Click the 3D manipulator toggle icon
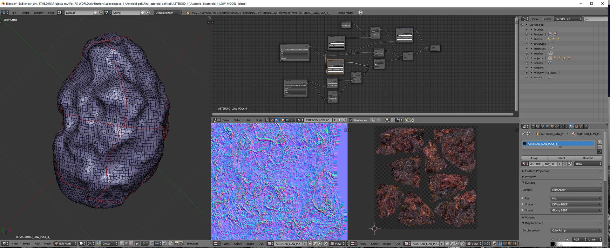The image size is (610, 248). (98, 244)
